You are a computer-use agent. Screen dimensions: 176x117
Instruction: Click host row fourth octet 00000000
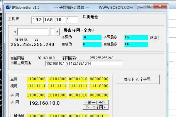99,79
